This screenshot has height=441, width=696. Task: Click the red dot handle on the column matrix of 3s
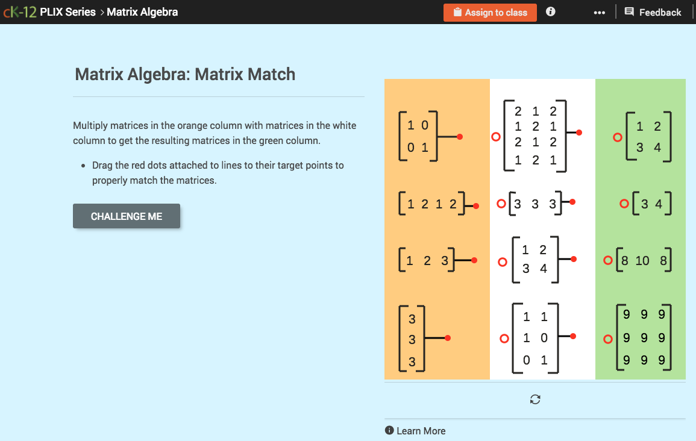pos(447,338)
